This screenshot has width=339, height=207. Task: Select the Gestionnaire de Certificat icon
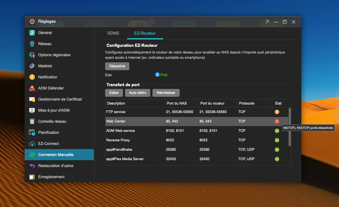(32, 99)
